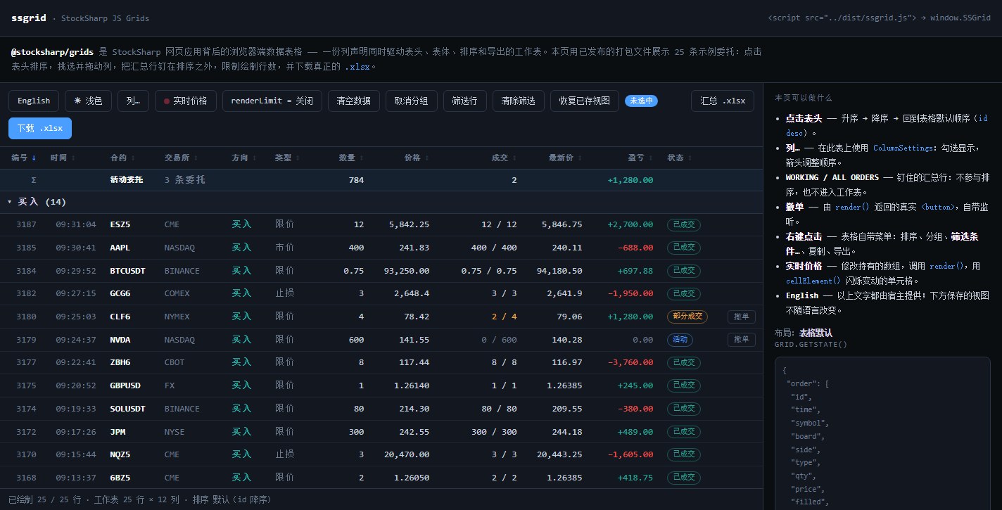Toggle the renderLimit = 关闭 option

(272, 101)
